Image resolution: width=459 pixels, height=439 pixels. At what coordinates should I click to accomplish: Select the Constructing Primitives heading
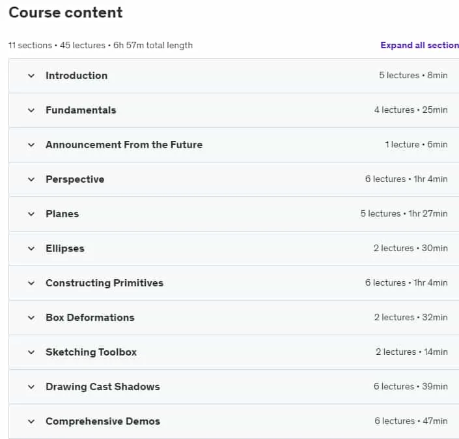tap(105, 283)
